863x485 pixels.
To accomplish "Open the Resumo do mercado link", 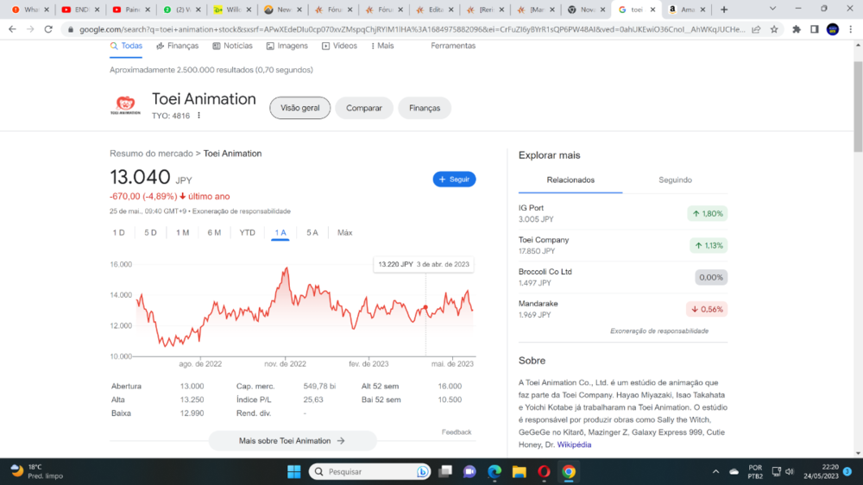I will [151, 154].
